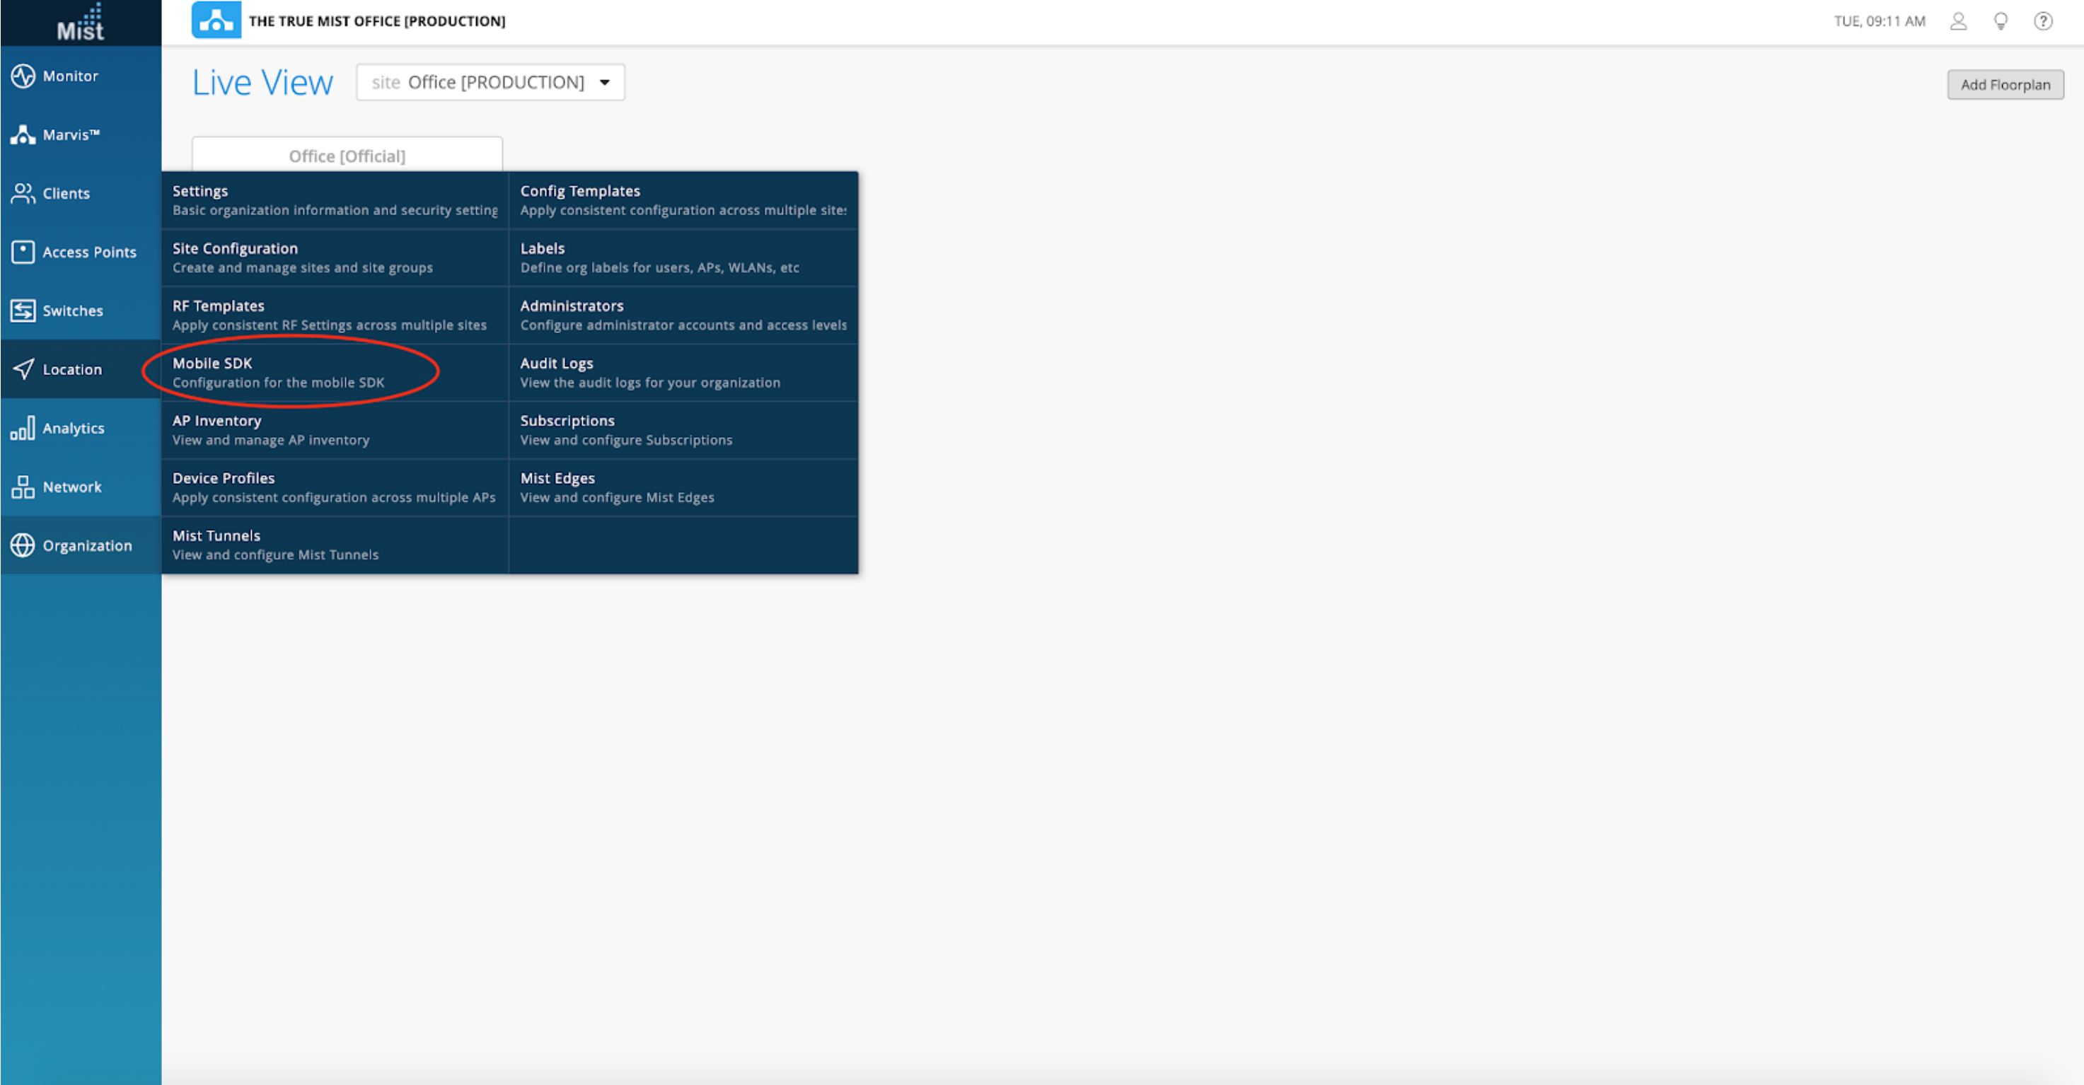The height and width of the screenshot is (1085, 2084).
Task: Open Mobile SDK menu entry
Action: 277,372
